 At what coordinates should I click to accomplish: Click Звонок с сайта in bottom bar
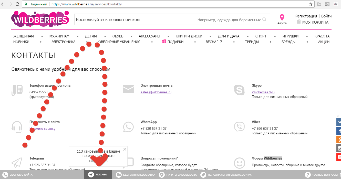coord(18,175)
